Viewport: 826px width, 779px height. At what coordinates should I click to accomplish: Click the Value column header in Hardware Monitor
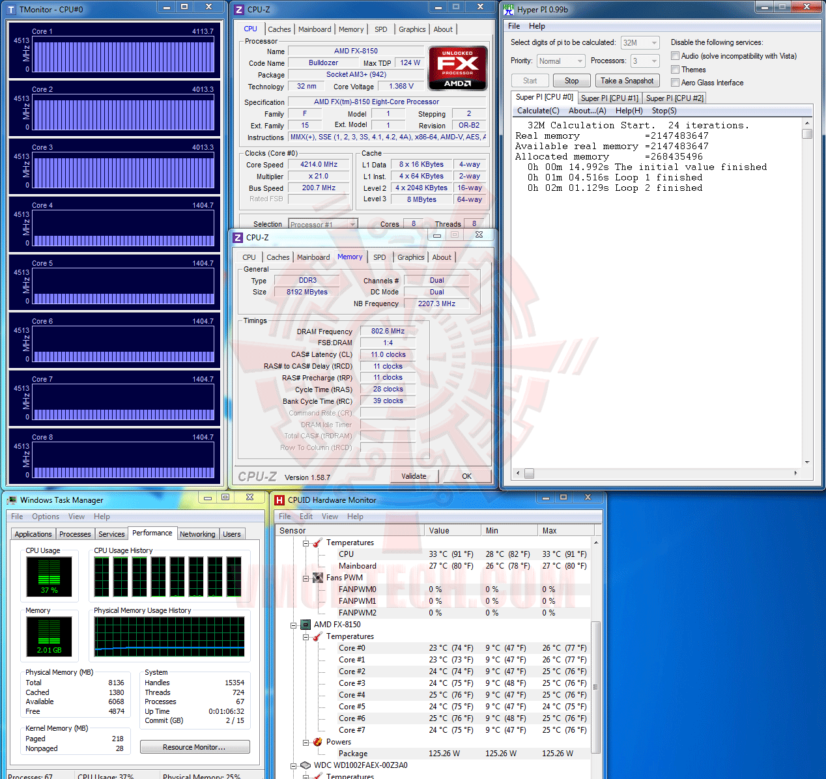453,531
